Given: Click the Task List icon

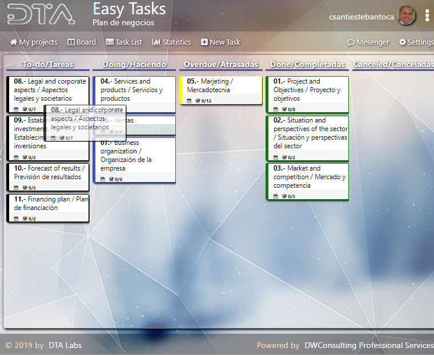Looking at the screenshot, I should pos(110,42).
